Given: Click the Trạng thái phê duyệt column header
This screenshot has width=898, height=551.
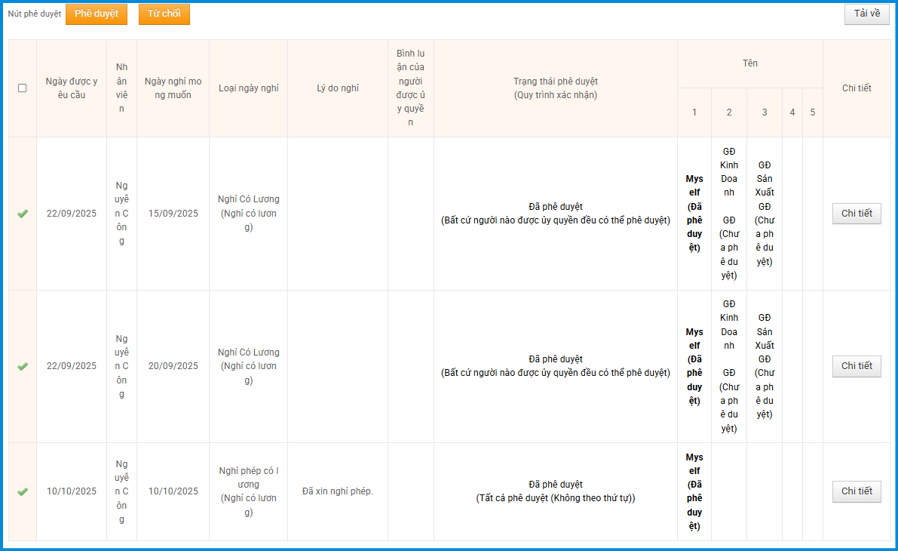Looking at the screenshot, I should (x=555, y=88).
